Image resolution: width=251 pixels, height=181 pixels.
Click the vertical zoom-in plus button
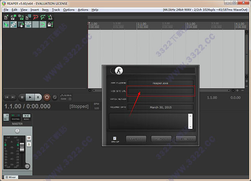247,81
